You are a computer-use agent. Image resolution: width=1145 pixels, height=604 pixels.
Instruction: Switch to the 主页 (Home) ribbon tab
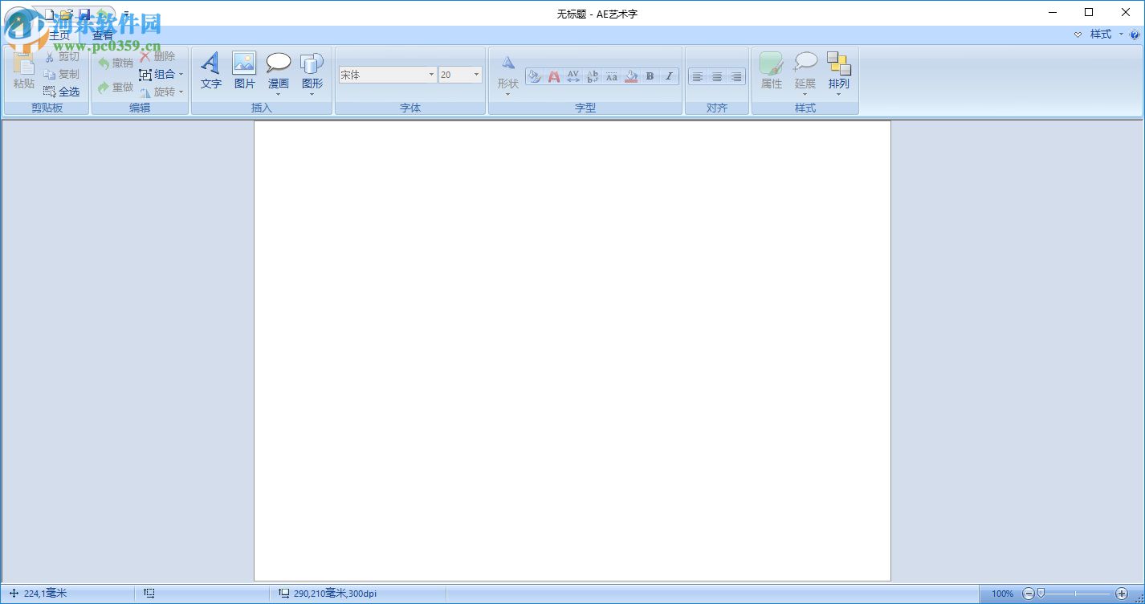tap(59, 35)
